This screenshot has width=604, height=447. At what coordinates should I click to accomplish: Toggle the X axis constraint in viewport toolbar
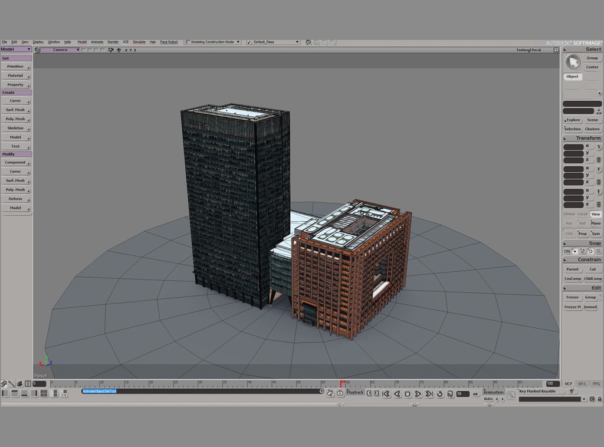126,50
